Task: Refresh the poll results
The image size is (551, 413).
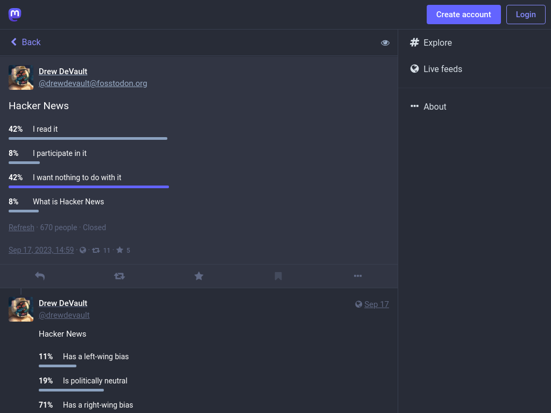Action: point(22,227)
